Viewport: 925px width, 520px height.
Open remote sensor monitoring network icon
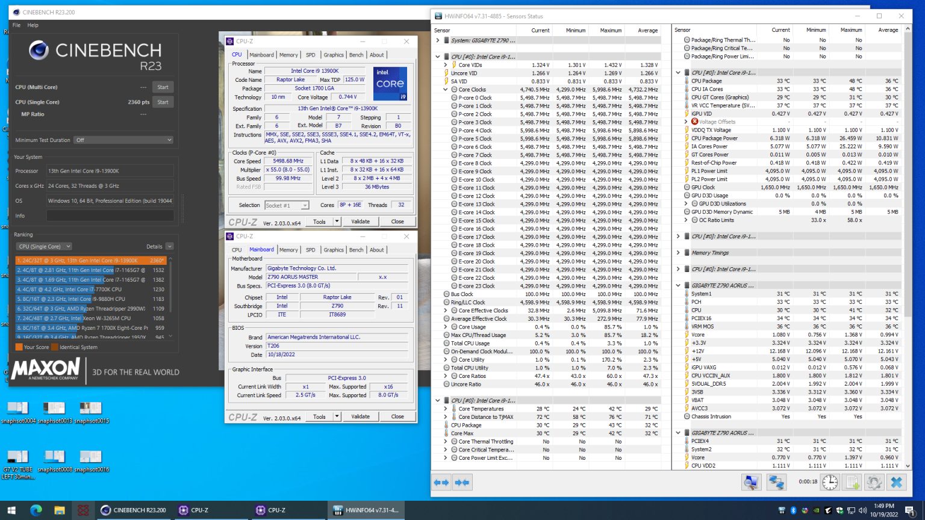click(x=777, y=483)
